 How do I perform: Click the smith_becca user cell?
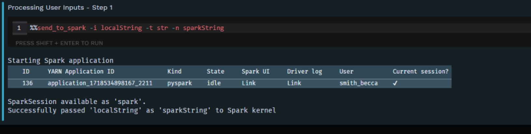coord(359,83)
